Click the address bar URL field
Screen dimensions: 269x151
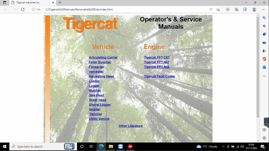point(118,9)
